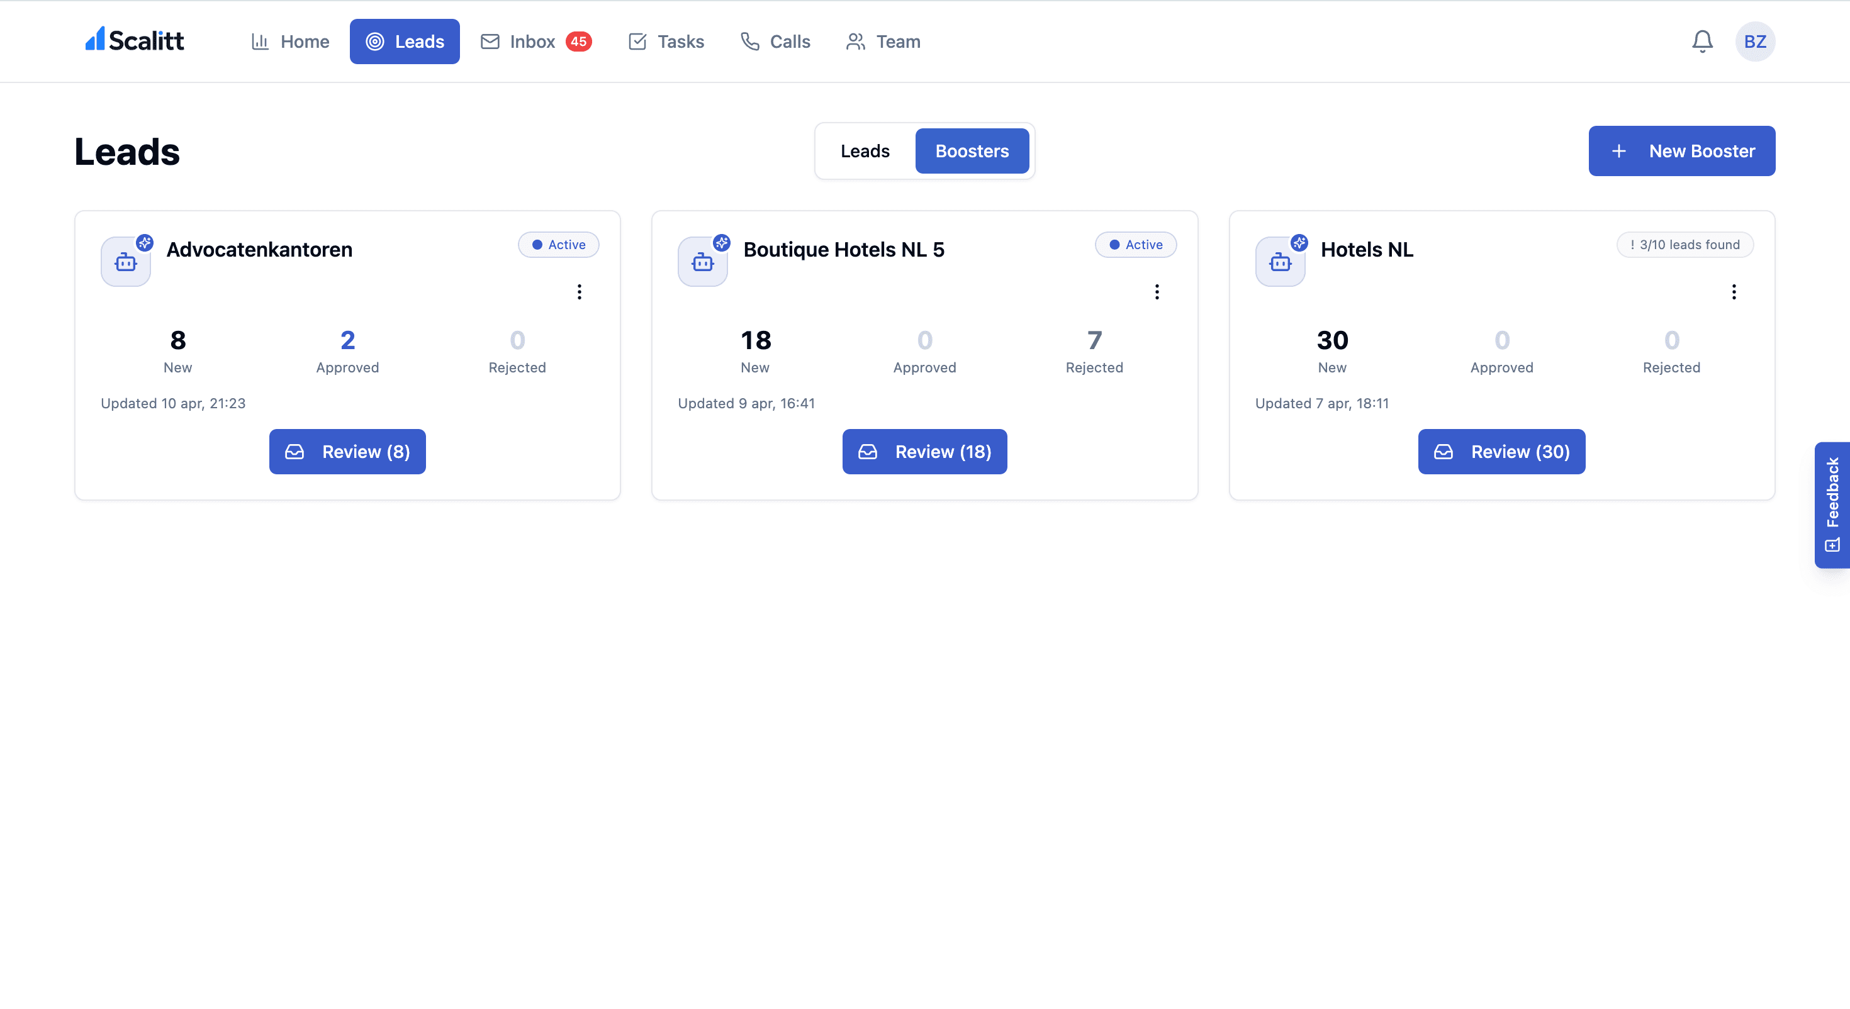Click the Advocatenkantoren robot booster icon
Image resolution: width=1850 pixels, height=1009 pixels.
(126, 260)
